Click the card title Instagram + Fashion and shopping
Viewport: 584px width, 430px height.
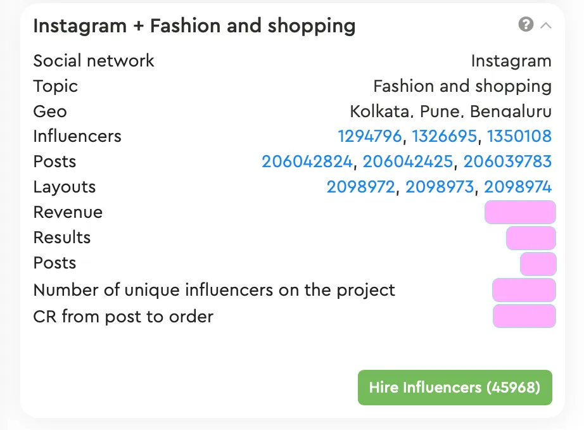[x=194, y=26]
